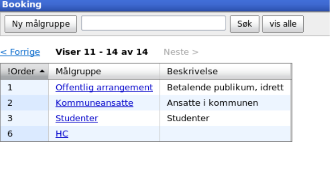The image size is (330, 193).
Task: Click the vis alle button
Action: [x=283, y=24]
